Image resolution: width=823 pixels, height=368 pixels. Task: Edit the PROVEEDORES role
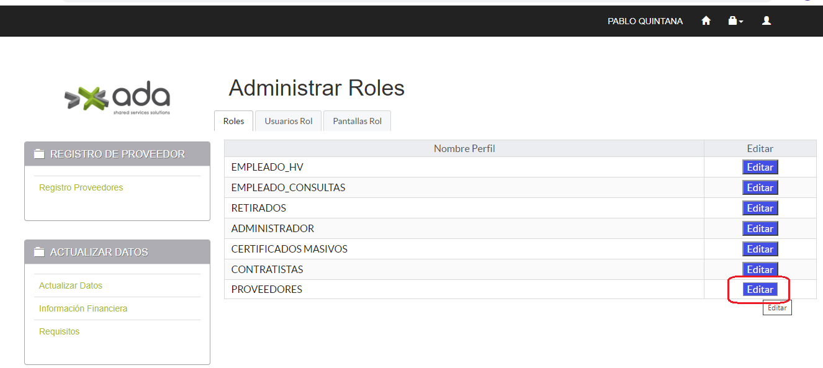[760, 289]
